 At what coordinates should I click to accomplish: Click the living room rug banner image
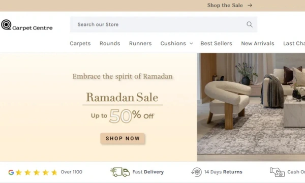tap(251, 107)
